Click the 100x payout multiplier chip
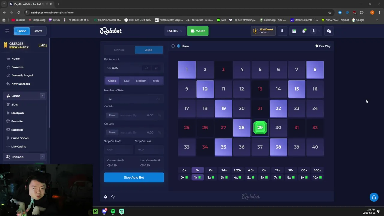 [317, 170]
